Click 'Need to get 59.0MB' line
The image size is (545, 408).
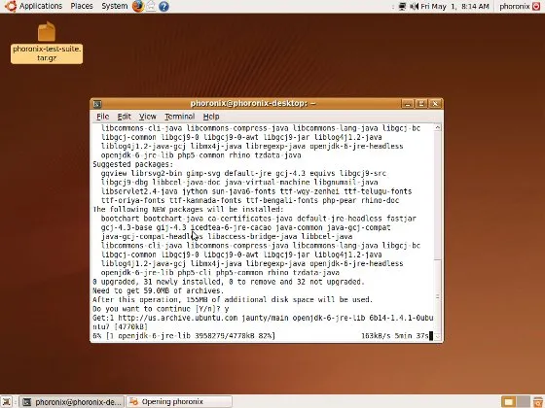click(x=159, y=290)
